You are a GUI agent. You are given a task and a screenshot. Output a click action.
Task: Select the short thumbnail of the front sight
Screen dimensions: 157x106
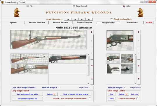coord(127,69)
